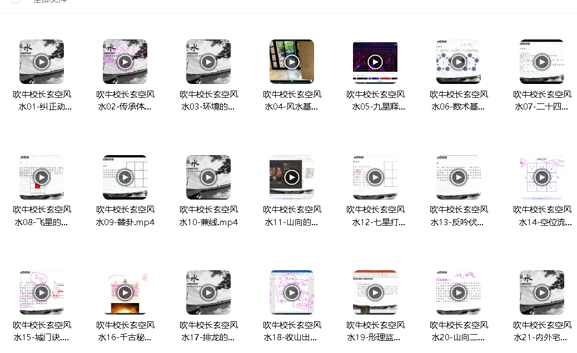The image size is (577, 353).
Task: Open thumbnail of 水08-飞星的... video
Action: pos(42,177)
